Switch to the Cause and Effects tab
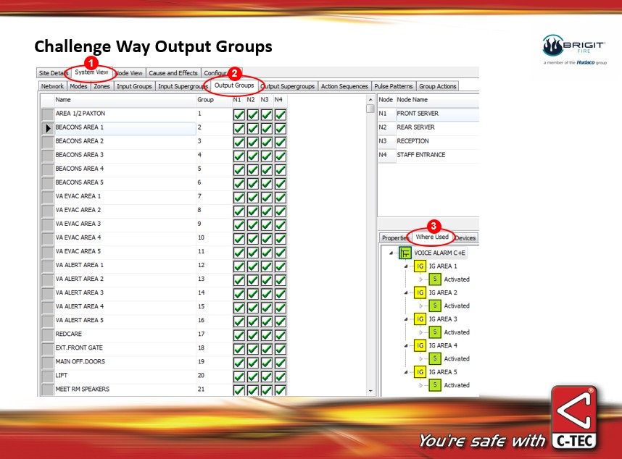The image size is (622, 459). tap(173, 73)
